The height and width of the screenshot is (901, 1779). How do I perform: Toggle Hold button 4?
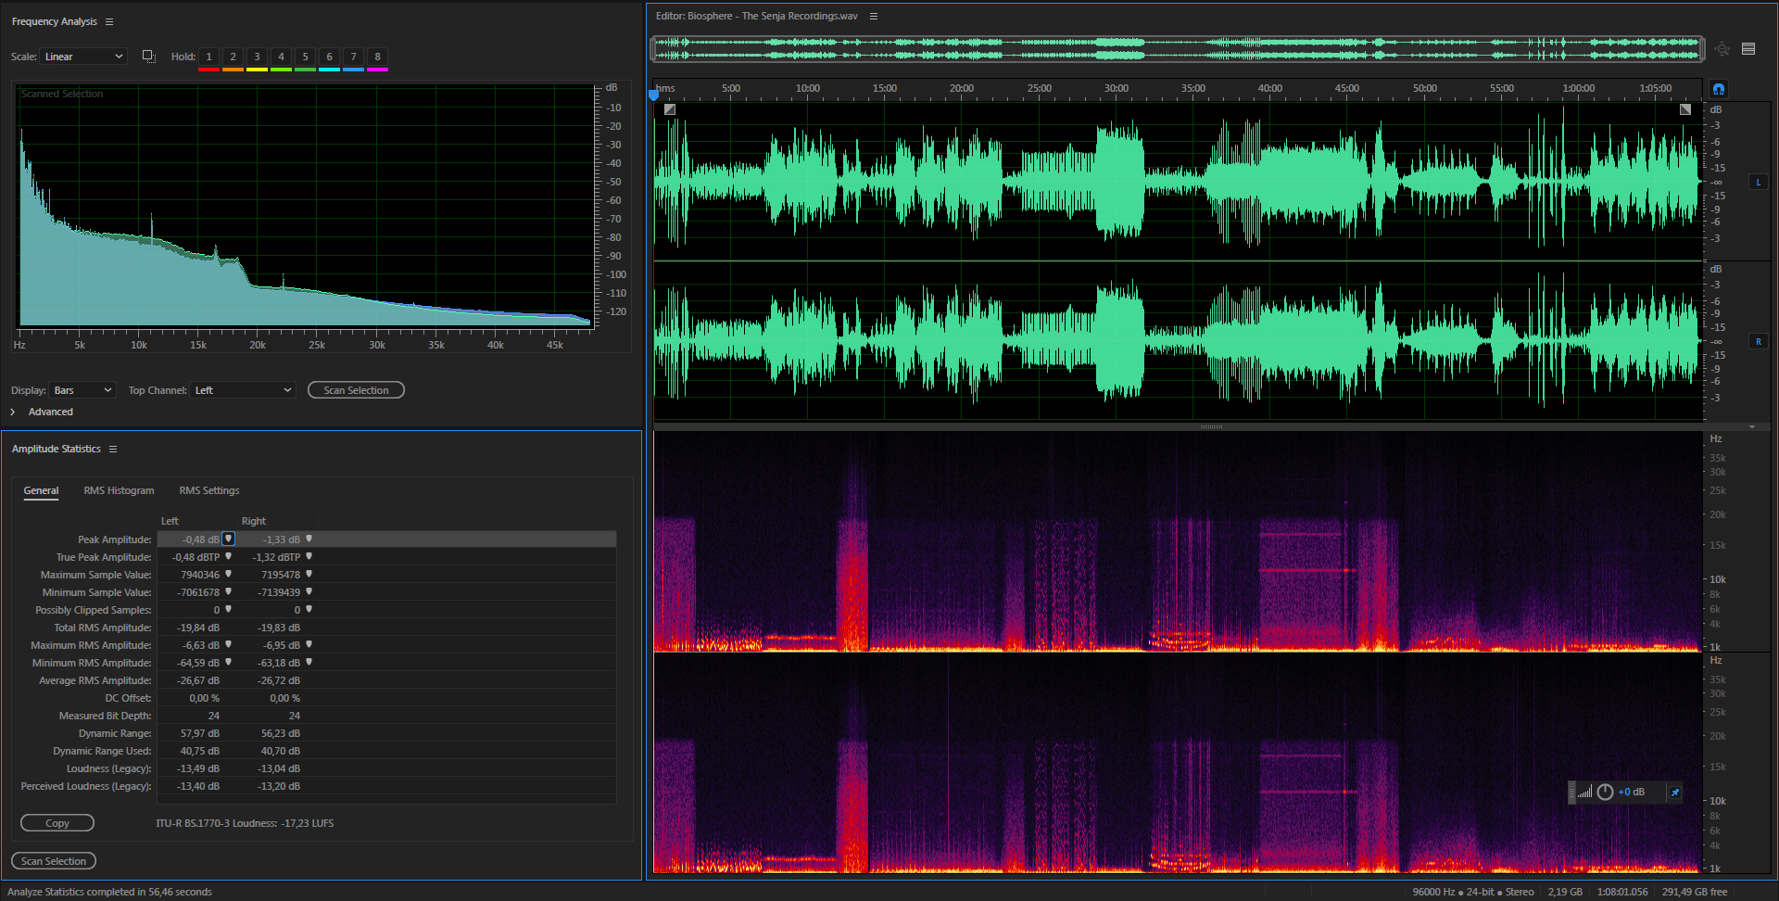coord(281,57)
